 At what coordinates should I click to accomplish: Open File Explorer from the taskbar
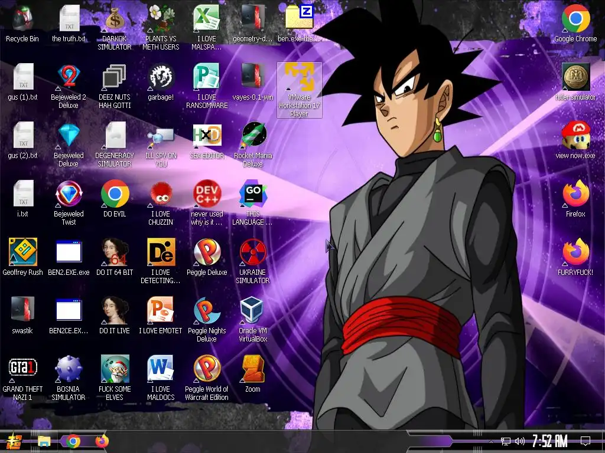pos(44,441)
